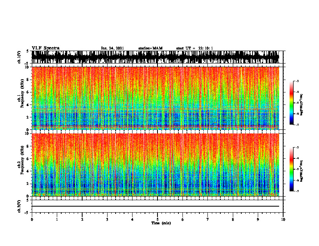
Task: Click the ch.1 frequency spectrogram panel
Action: point(155,98)
